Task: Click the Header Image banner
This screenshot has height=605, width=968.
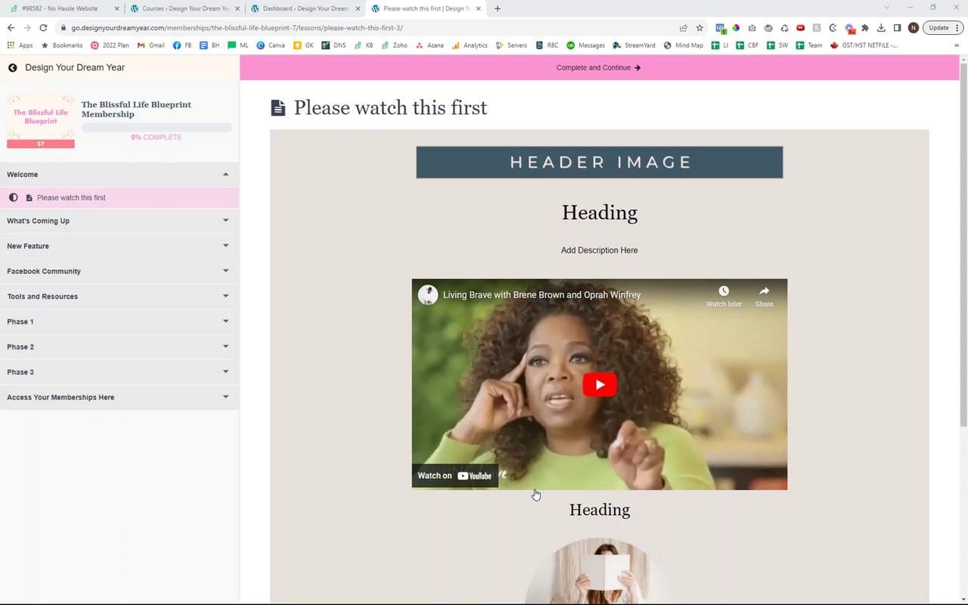Action: click(x=600, y=163)
